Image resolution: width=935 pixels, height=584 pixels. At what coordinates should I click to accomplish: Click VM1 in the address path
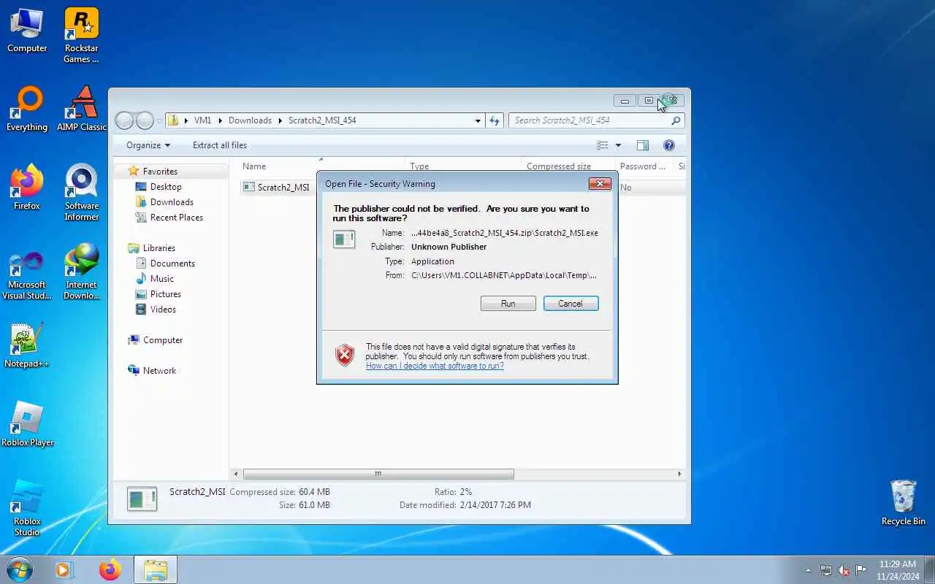pos(202,120)
